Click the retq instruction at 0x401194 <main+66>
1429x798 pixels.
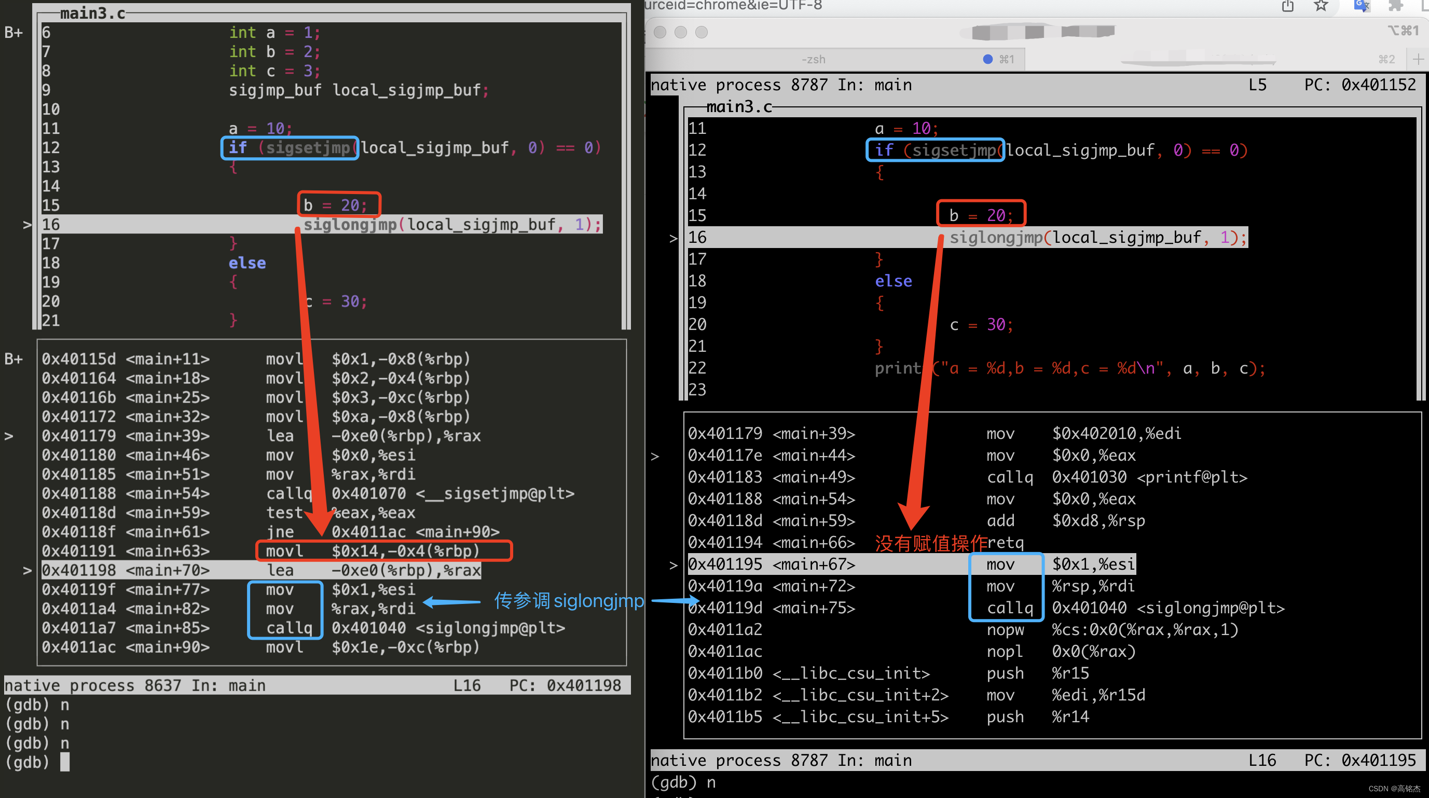1005,542
